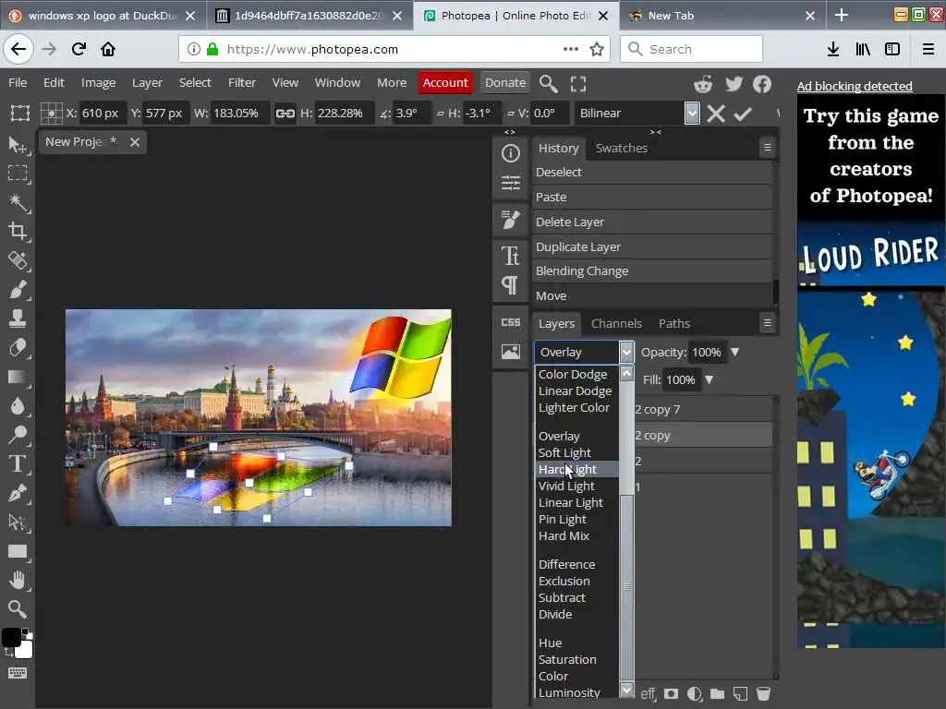Open the Layer menu
946x709 pixels.
tap(147, 82)
